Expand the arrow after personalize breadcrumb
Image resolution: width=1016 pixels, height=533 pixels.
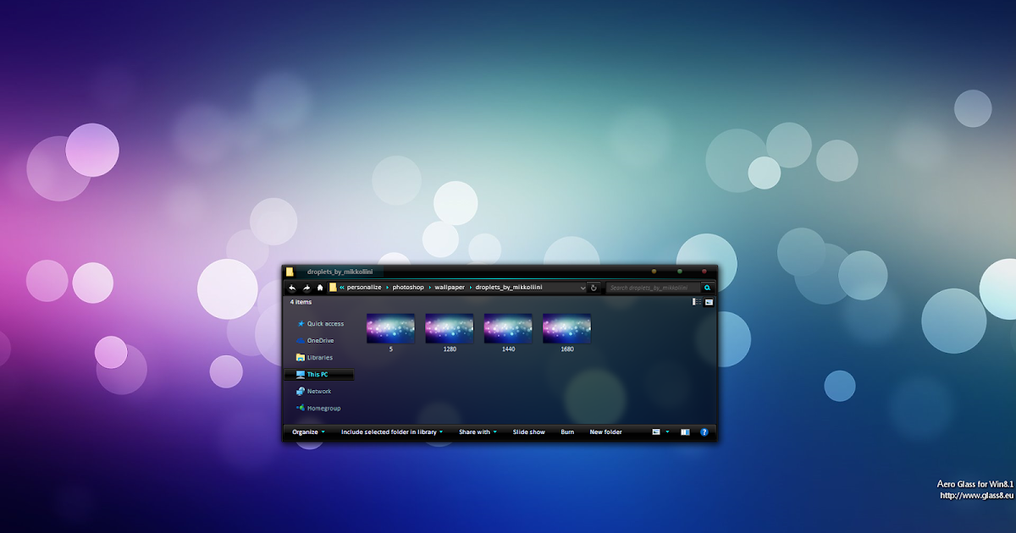386,288
